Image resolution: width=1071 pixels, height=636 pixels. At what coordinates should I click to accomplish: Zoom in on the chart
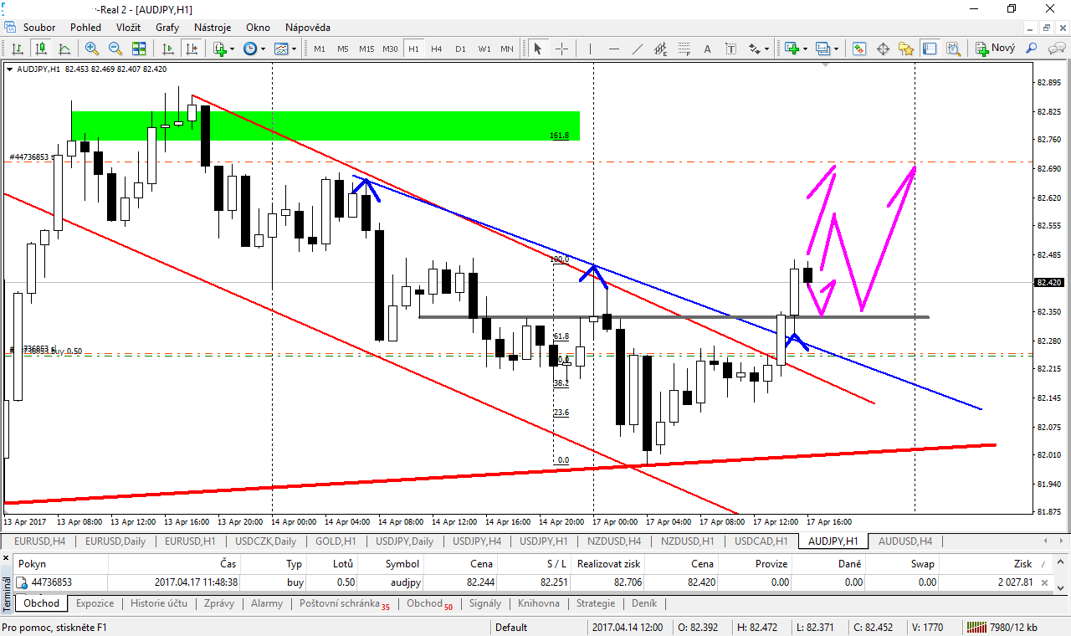92,49
